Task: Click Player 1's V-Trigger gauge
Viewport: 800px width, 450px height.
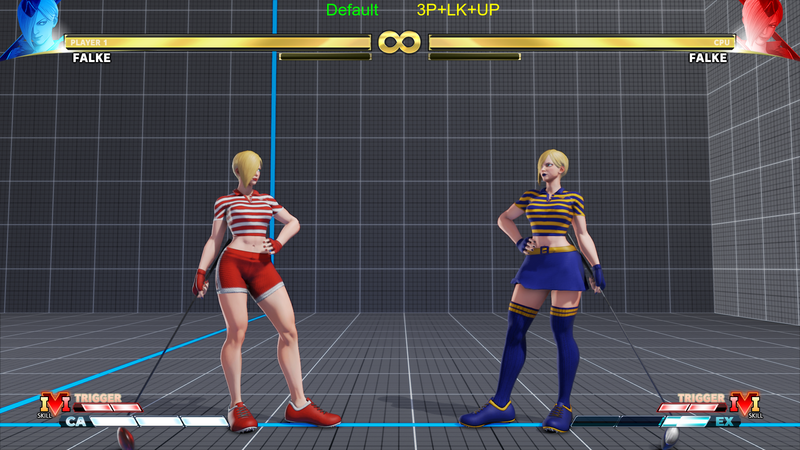Action: pos(109,407)
